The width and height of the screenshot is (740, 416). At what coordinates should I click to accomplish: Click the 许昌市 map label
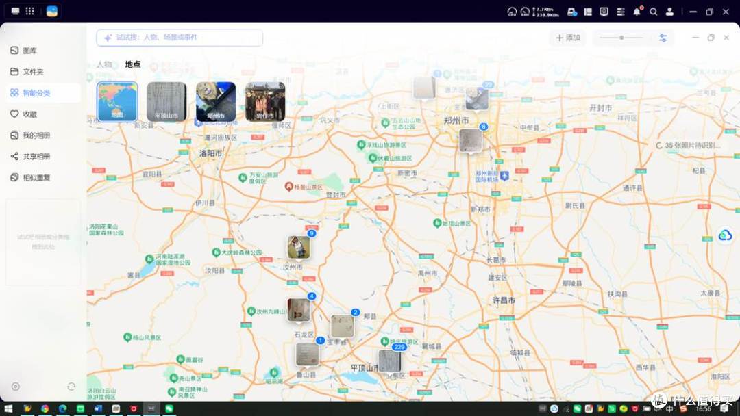click(x=504, y=300)
